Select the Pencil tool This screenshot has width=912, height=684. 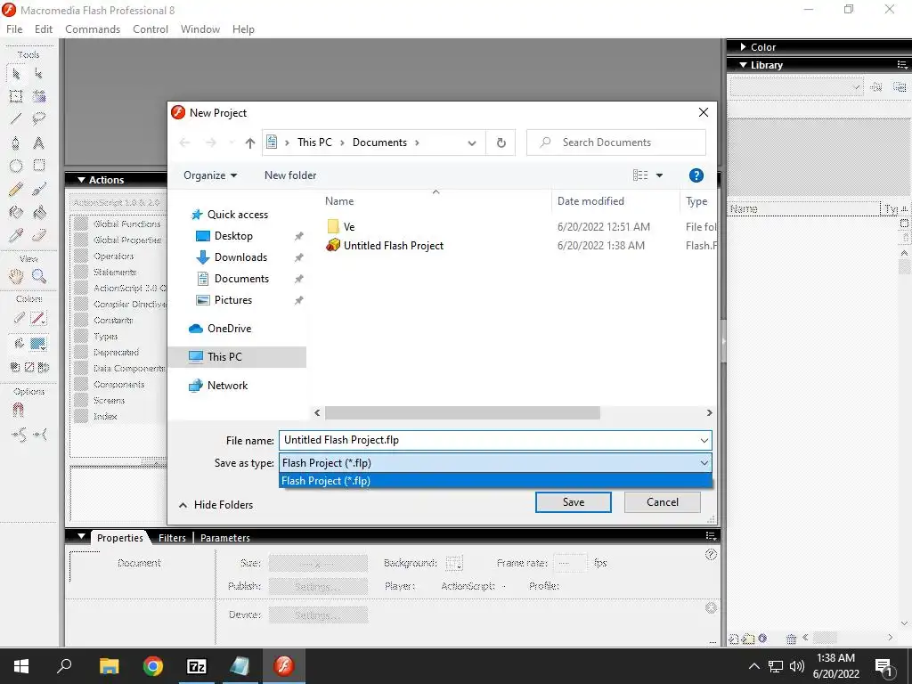click(x=16, y=189)
